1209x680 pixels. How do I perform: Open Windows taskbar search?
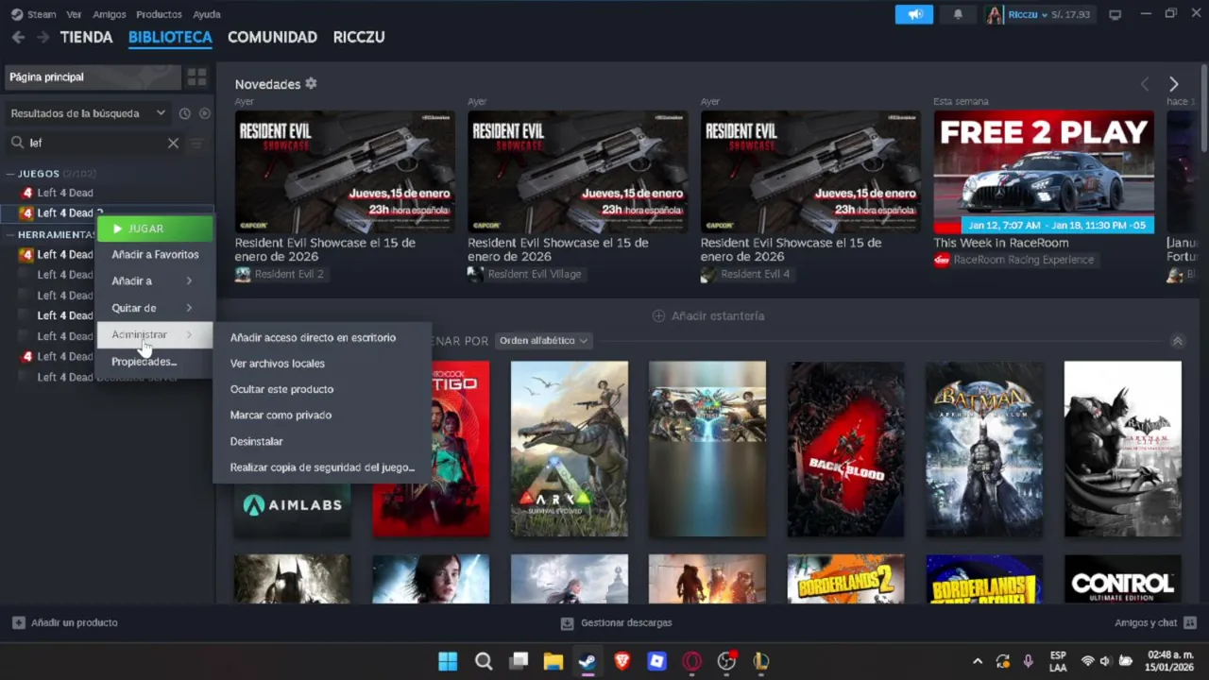[484, 661]
